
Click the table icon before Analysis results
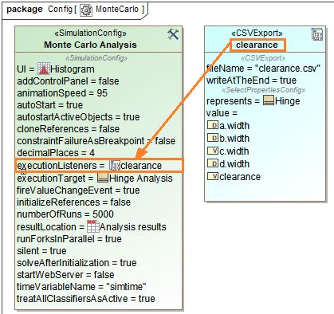pyautogui.click(x=92, y=226)
